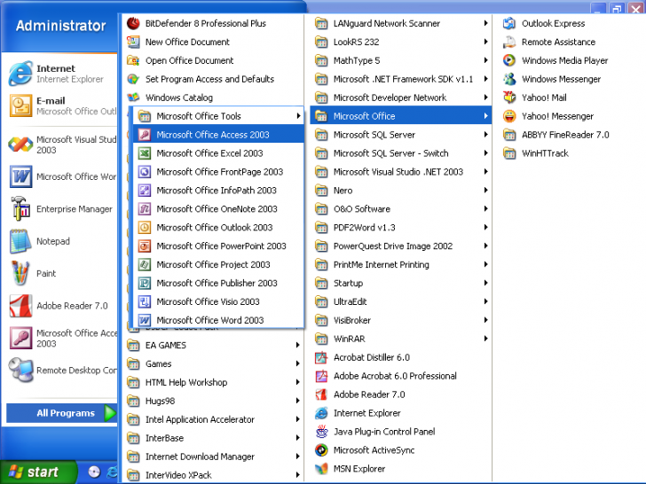This screenshot has height=484, width=646.
Task: Click the Visio 2003 icon
Action: 144,301
